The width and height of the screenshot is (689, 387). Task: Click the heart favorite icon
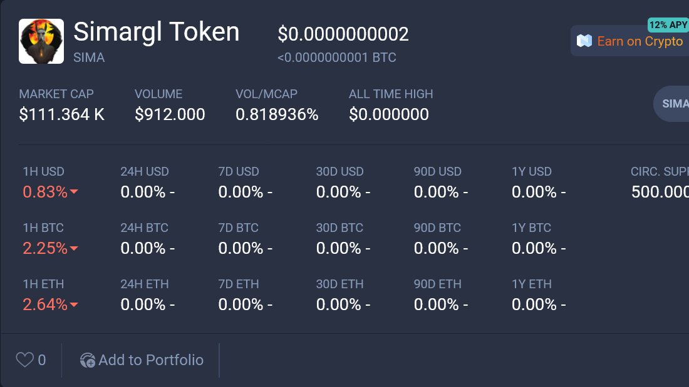pos(24,360)
